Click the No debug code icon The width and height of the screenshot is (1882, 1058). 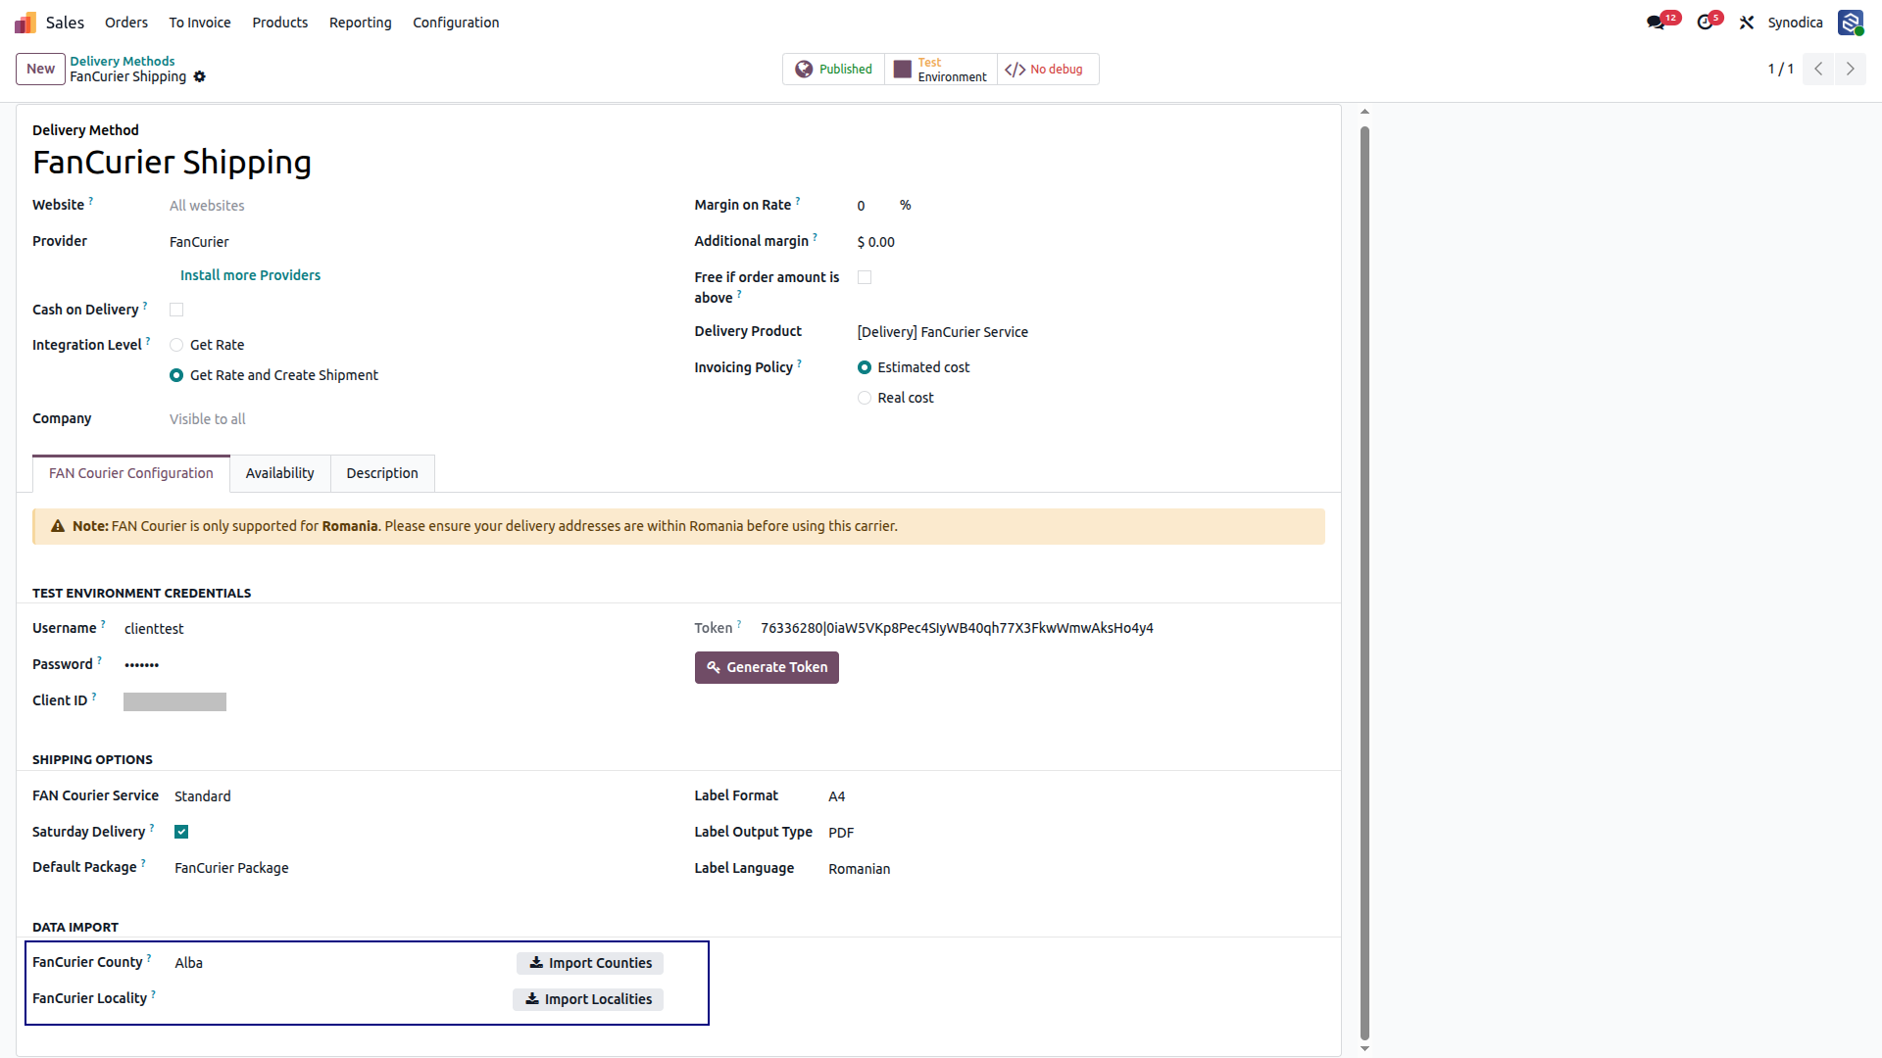click(x=1015, y=70)
